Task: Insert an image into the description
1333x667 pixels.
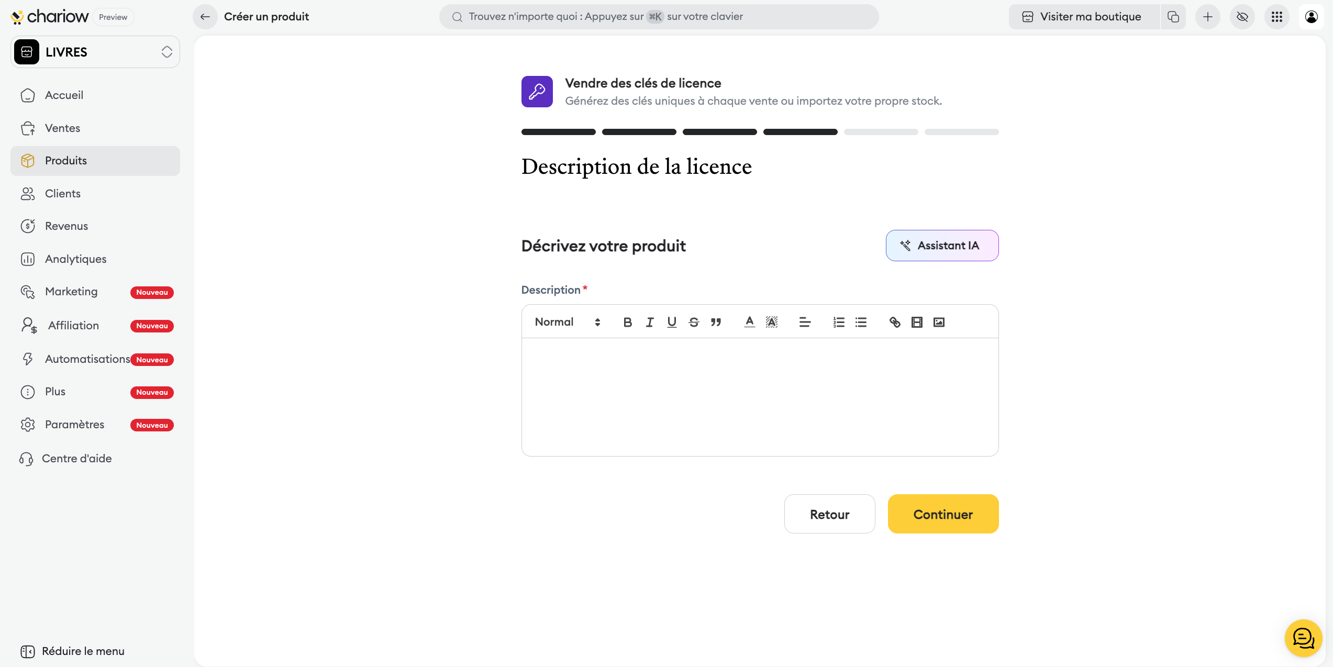Action: (x=939, y=322)
